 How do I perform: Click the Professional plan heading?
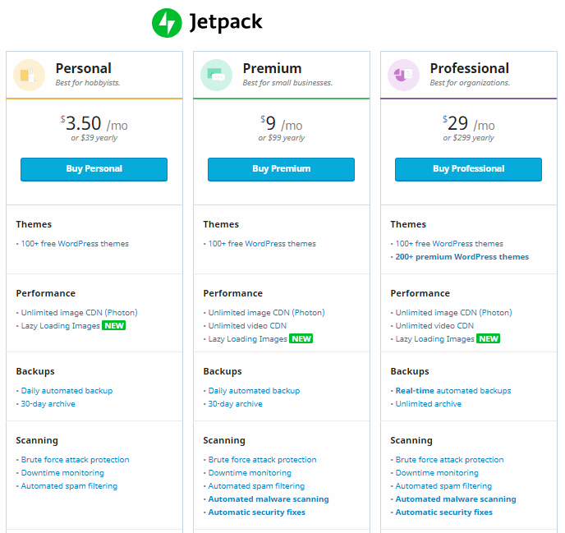[x=470, y=68]
